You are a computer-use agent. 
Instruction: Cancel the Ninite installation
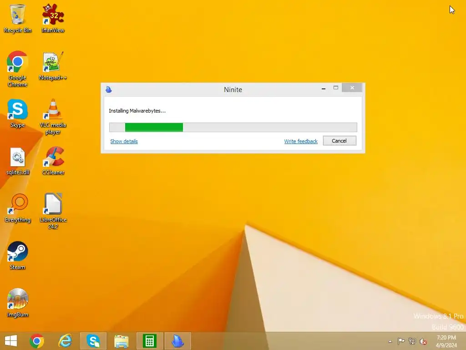(x=339, y=141)
